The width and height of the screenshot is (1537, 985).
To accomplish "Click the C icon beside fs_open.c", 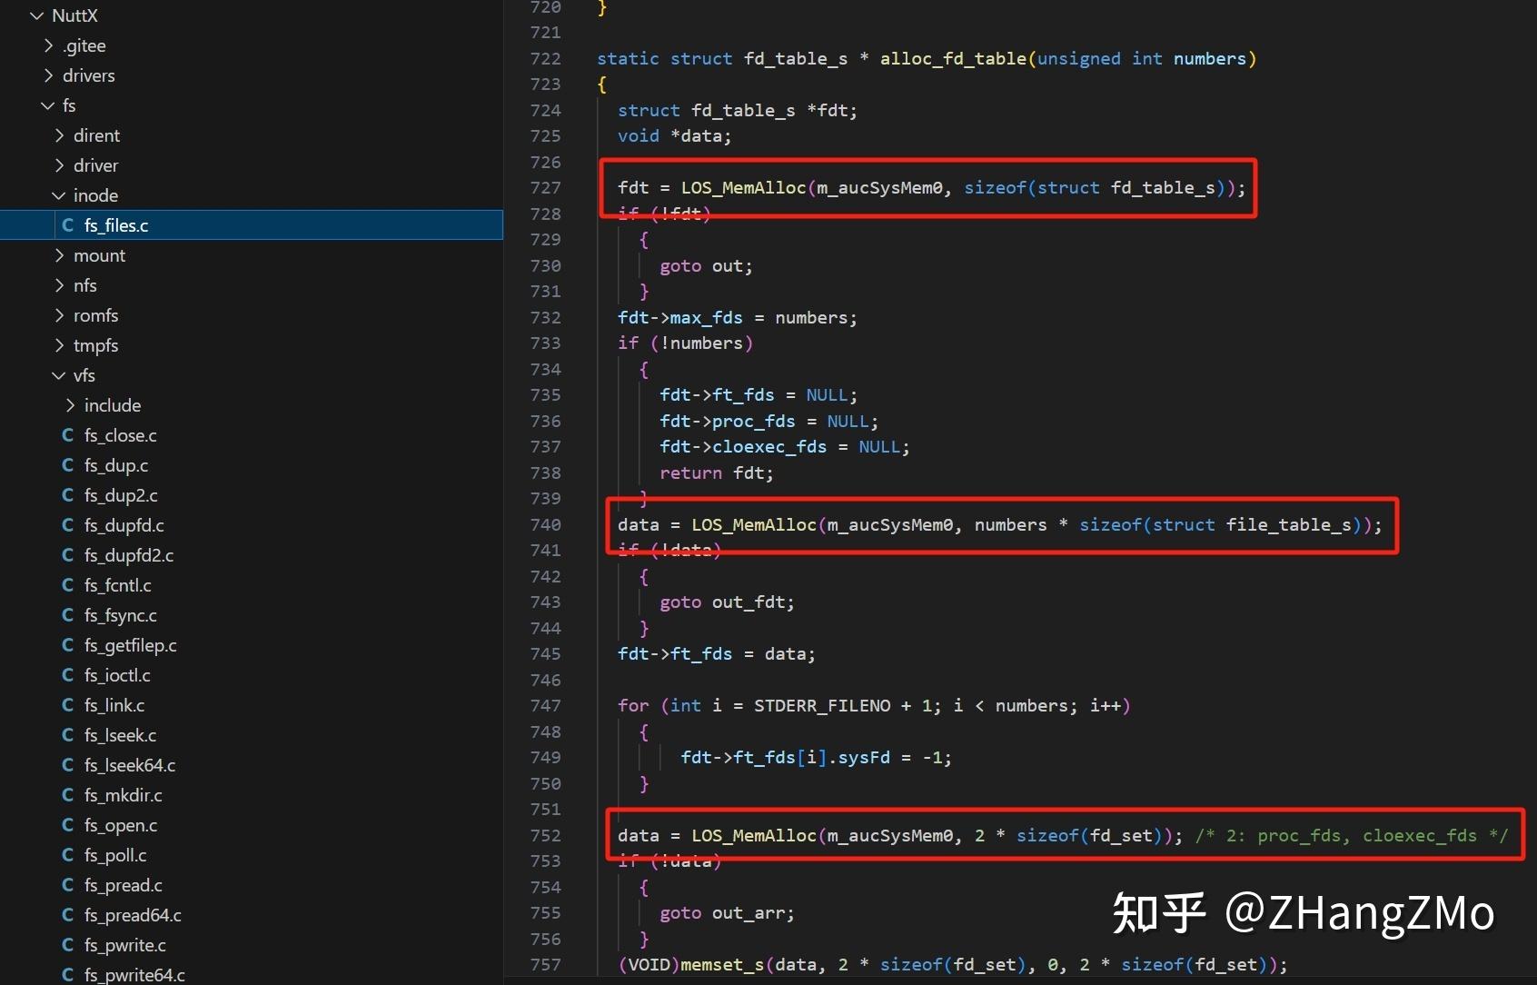I will [68, 825].
